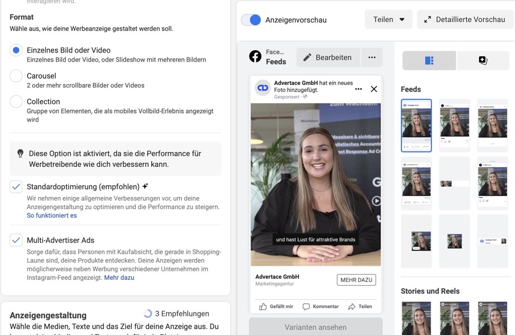The width and height of the screenshot is (515, 335).
Task: Close the ad preview post with X
Action: click(374, 89)
